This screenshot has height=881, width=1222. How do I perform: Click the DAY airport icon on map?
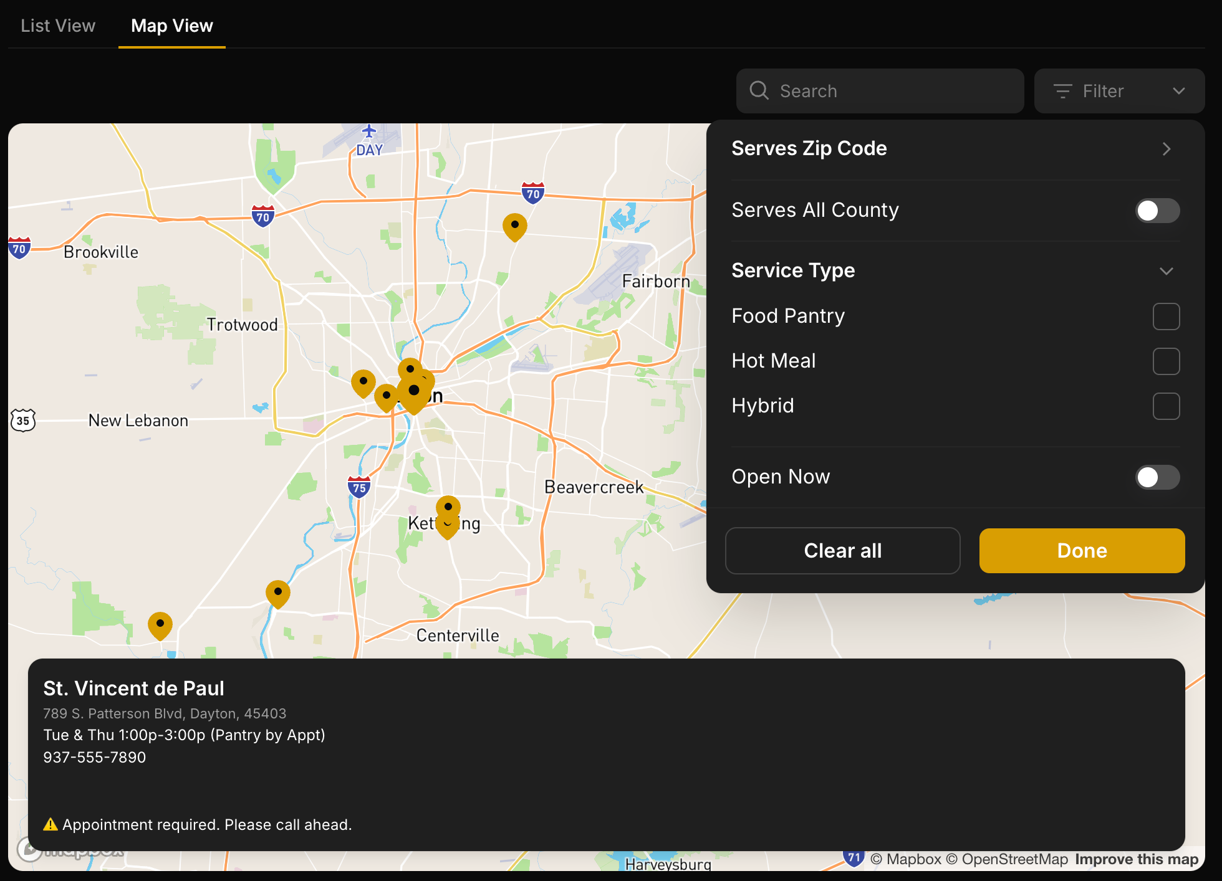click(369, 131)
